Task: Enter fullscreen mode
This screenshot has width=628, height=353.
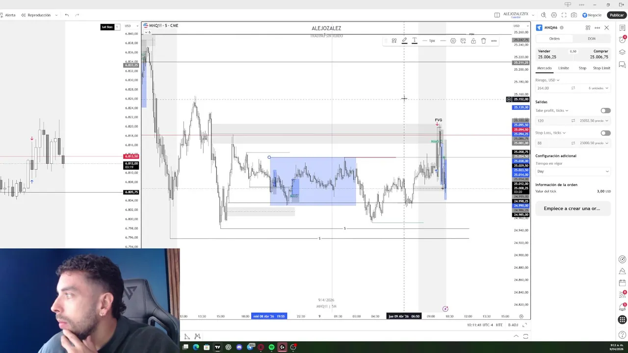Action: pyautogui.click(x=564, y=15)
